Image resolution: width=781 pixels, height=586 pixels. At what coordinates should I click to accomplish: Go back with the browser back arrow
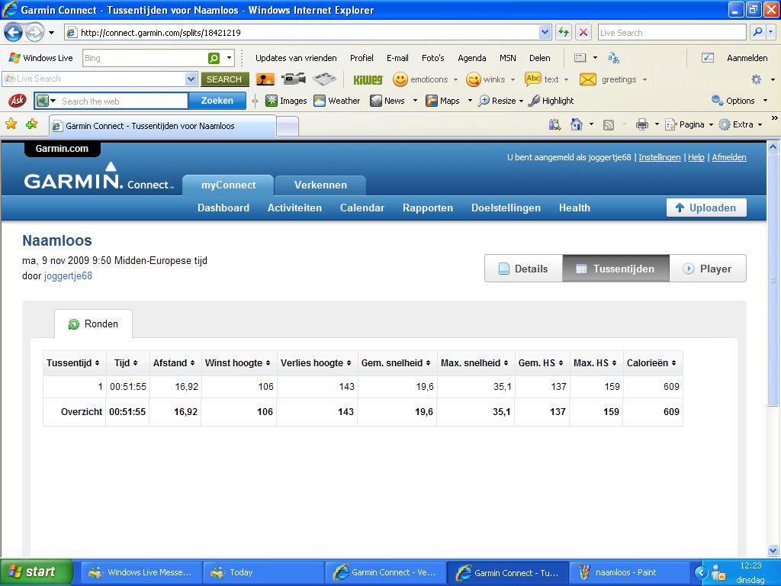[13, 33]
